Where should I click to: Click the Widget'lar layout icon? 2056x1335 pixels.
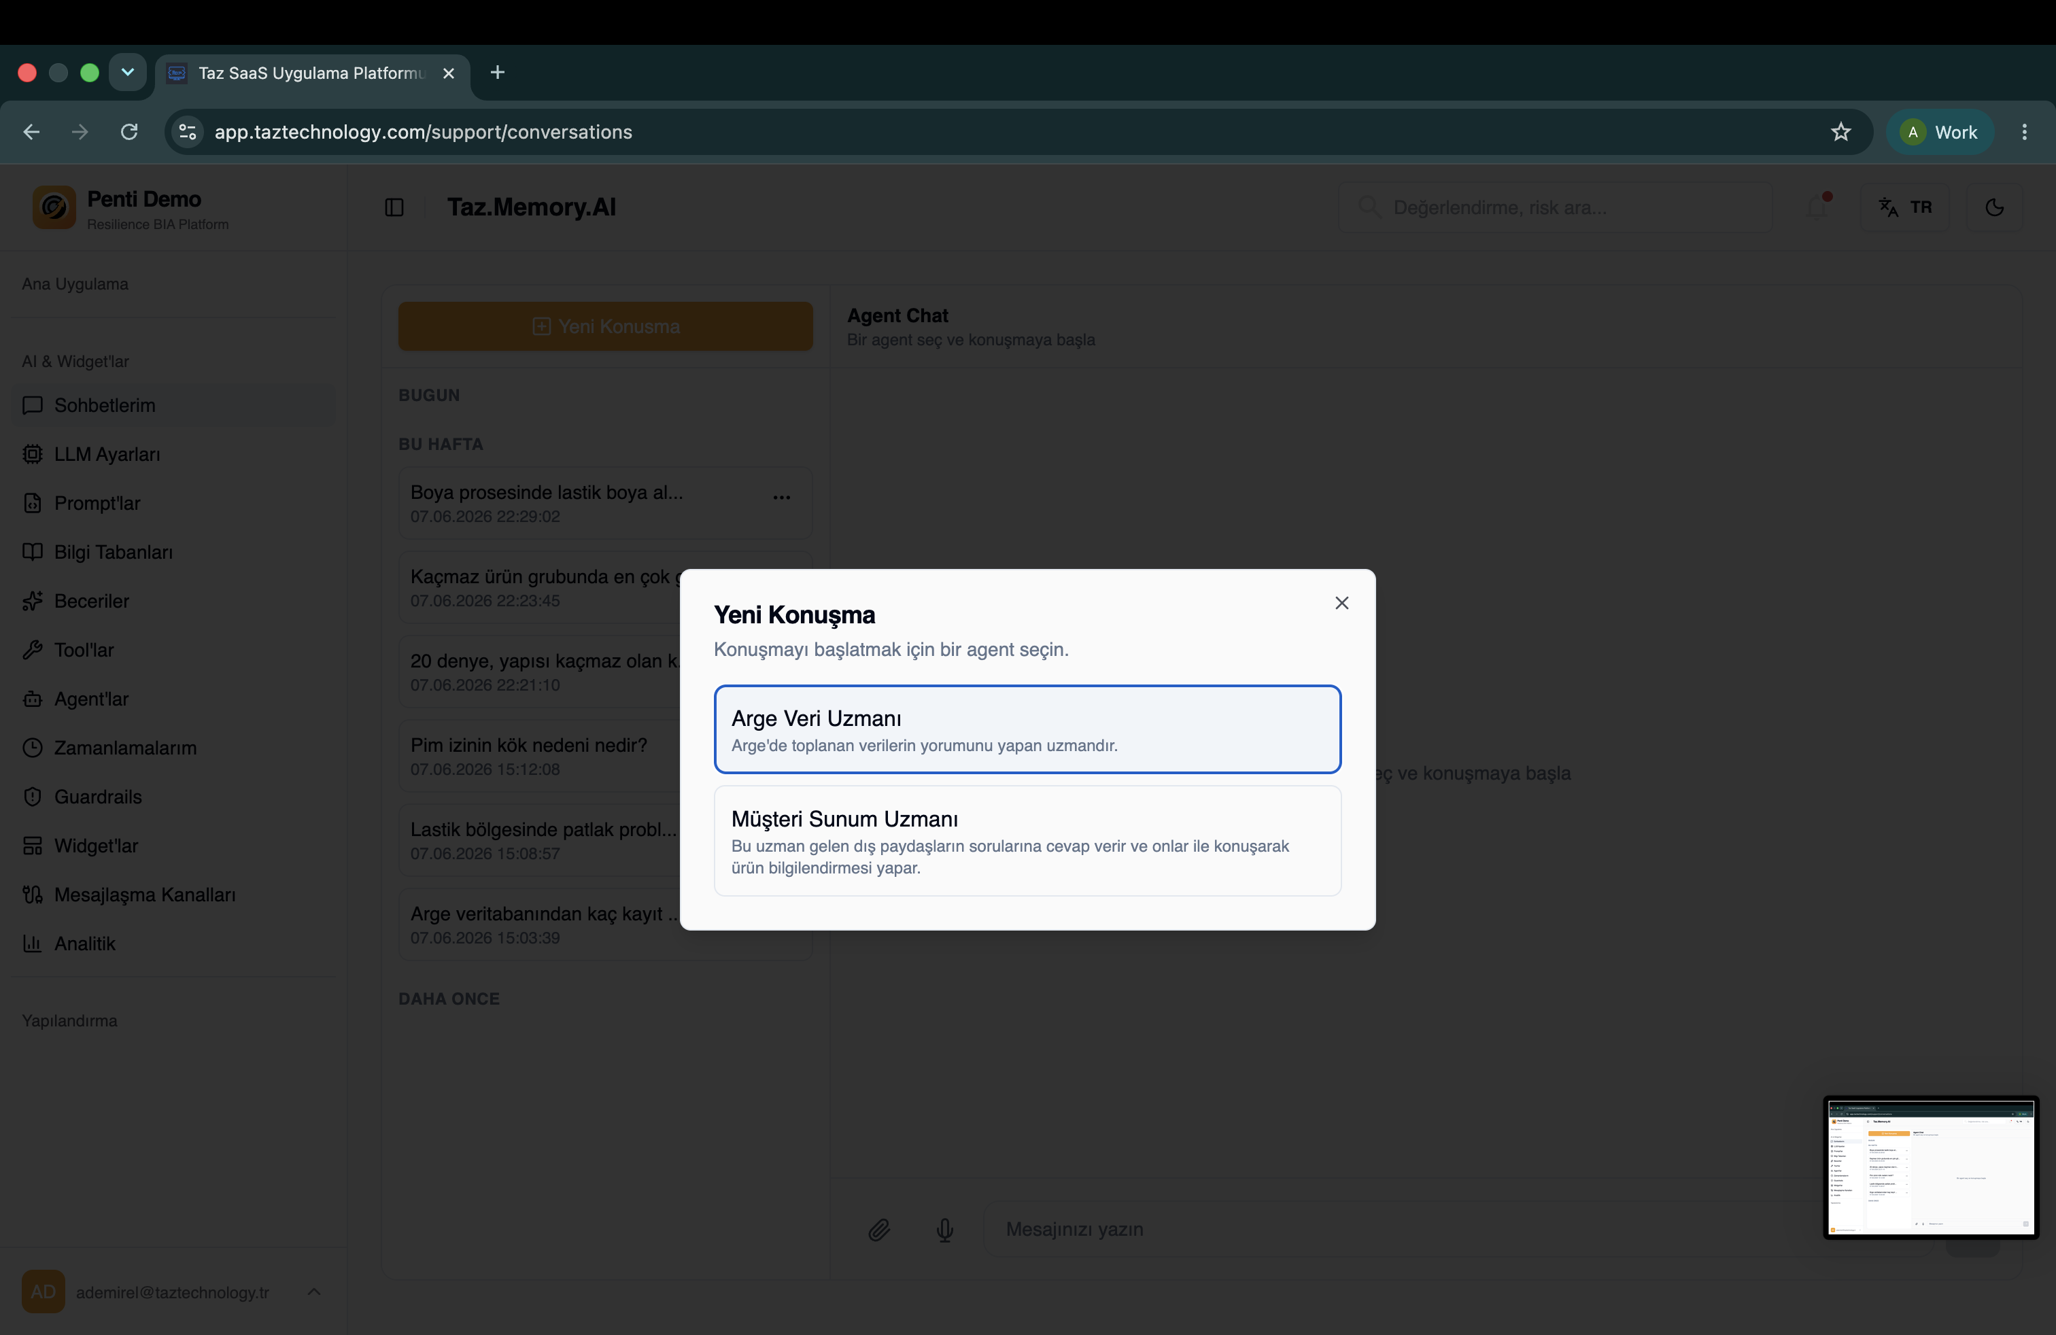[x=32, y=846]
